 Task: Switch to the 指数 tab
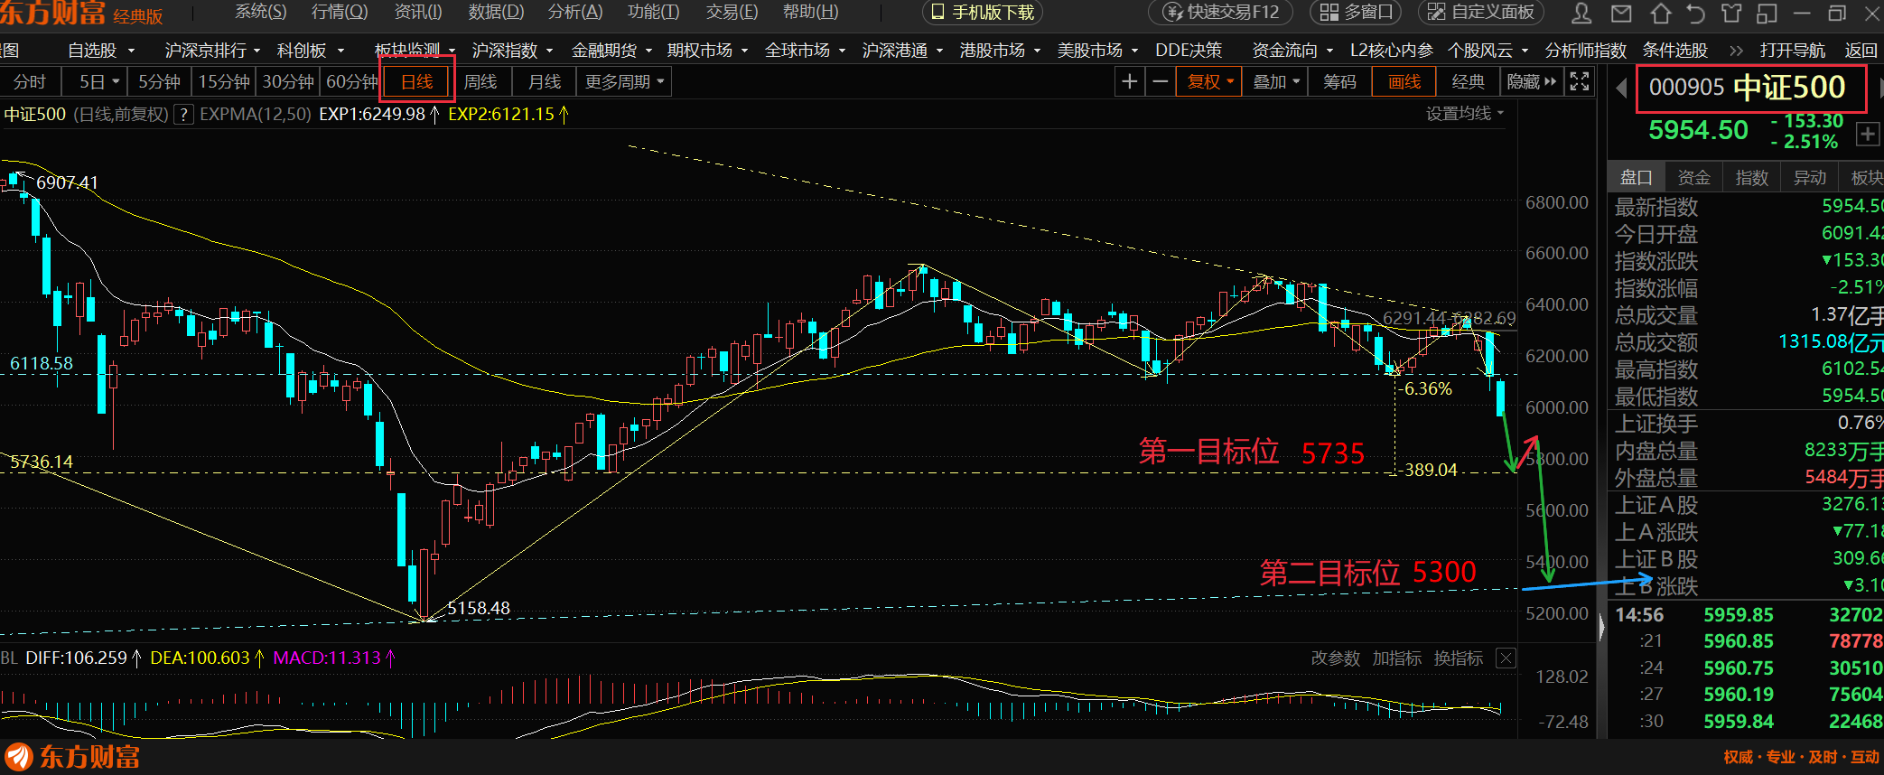click(1752, 178)
